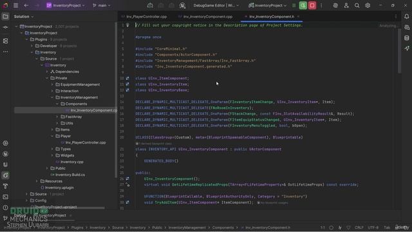Viewport: 412px width, 232px height.
Task: Click the Unreal Engine toolbar icon
Action: (x=182, y=5)
